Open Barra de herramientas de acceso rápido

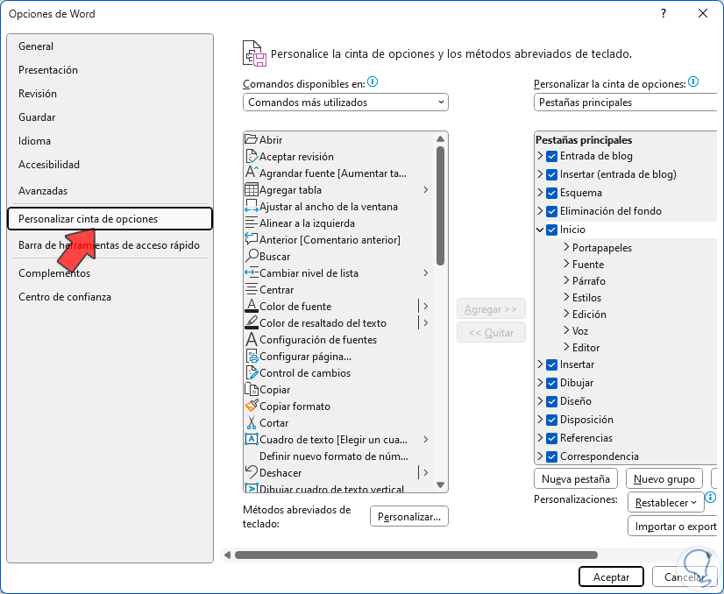pos(110,245)
